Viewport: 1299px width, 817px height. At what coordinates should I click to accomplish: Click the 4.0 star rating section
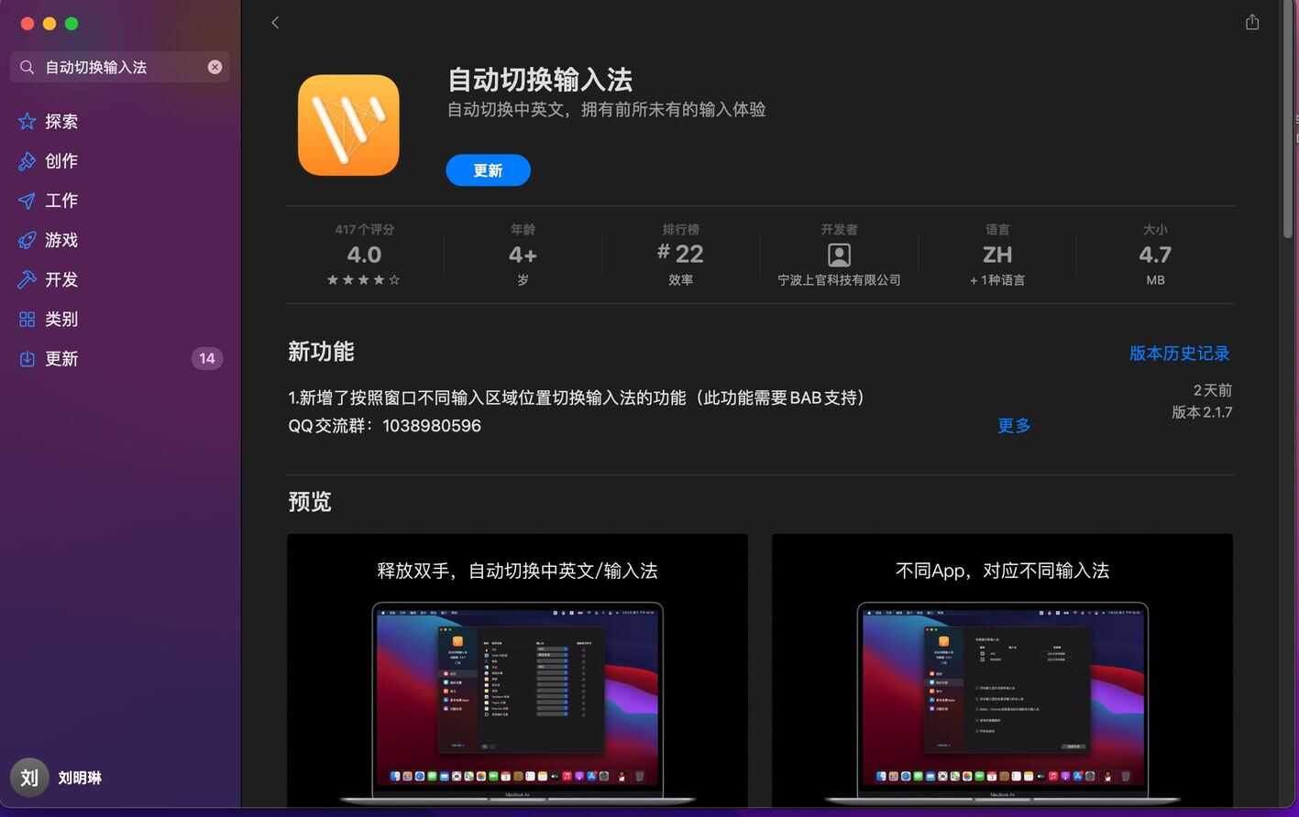(x=364, y=255)
